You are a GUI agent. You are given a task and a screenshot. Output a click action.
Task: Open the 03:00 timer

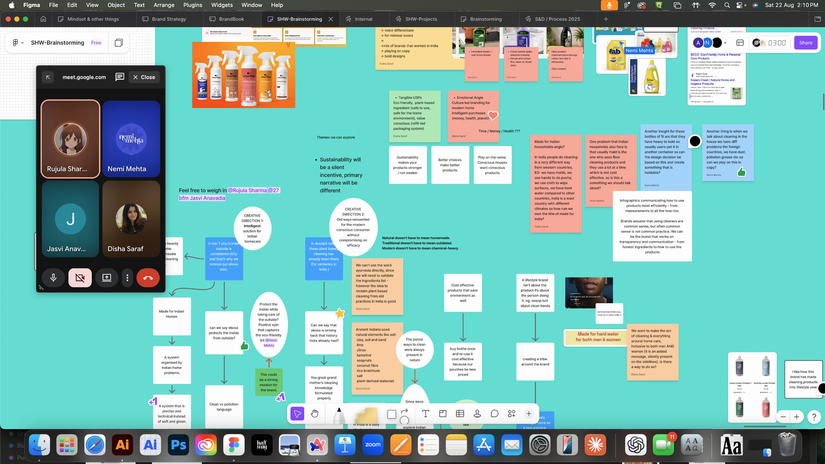(770, 43)
